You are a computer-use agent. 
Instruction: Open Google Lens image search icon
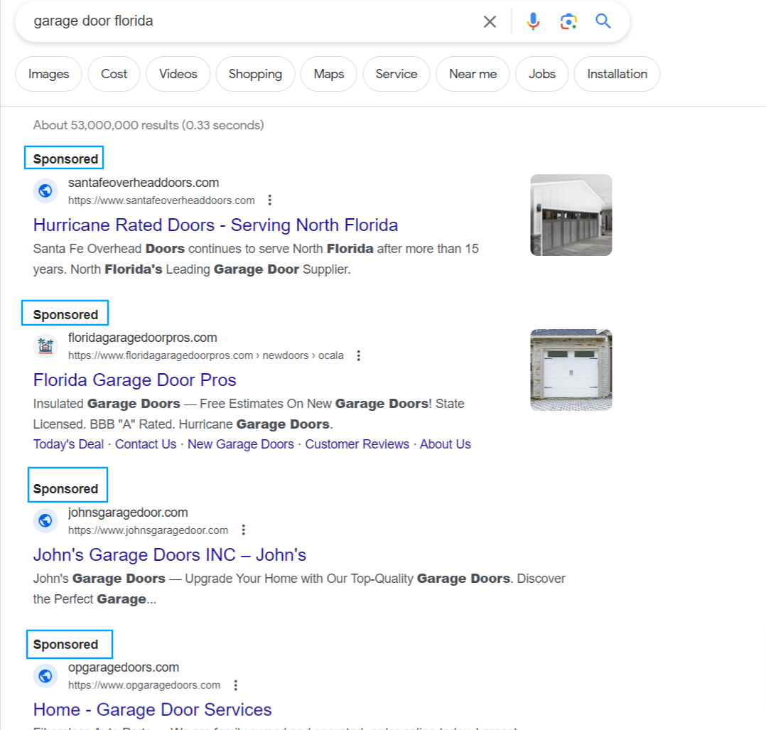[x=568, y=21]
